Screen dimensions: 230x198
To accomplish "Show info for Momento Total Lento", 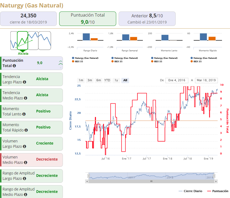I will (x=24, y=114).
